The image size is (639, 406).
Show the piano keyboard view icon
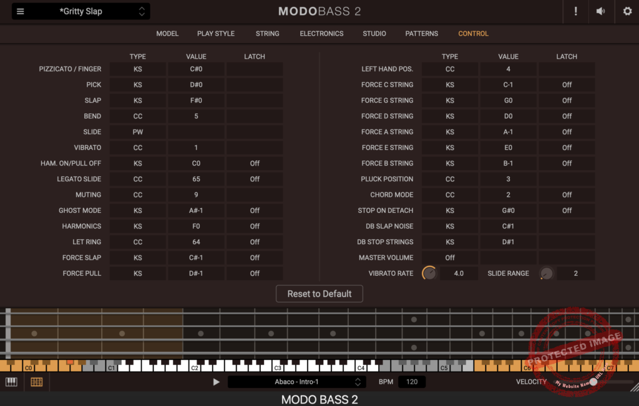point(11,382)
